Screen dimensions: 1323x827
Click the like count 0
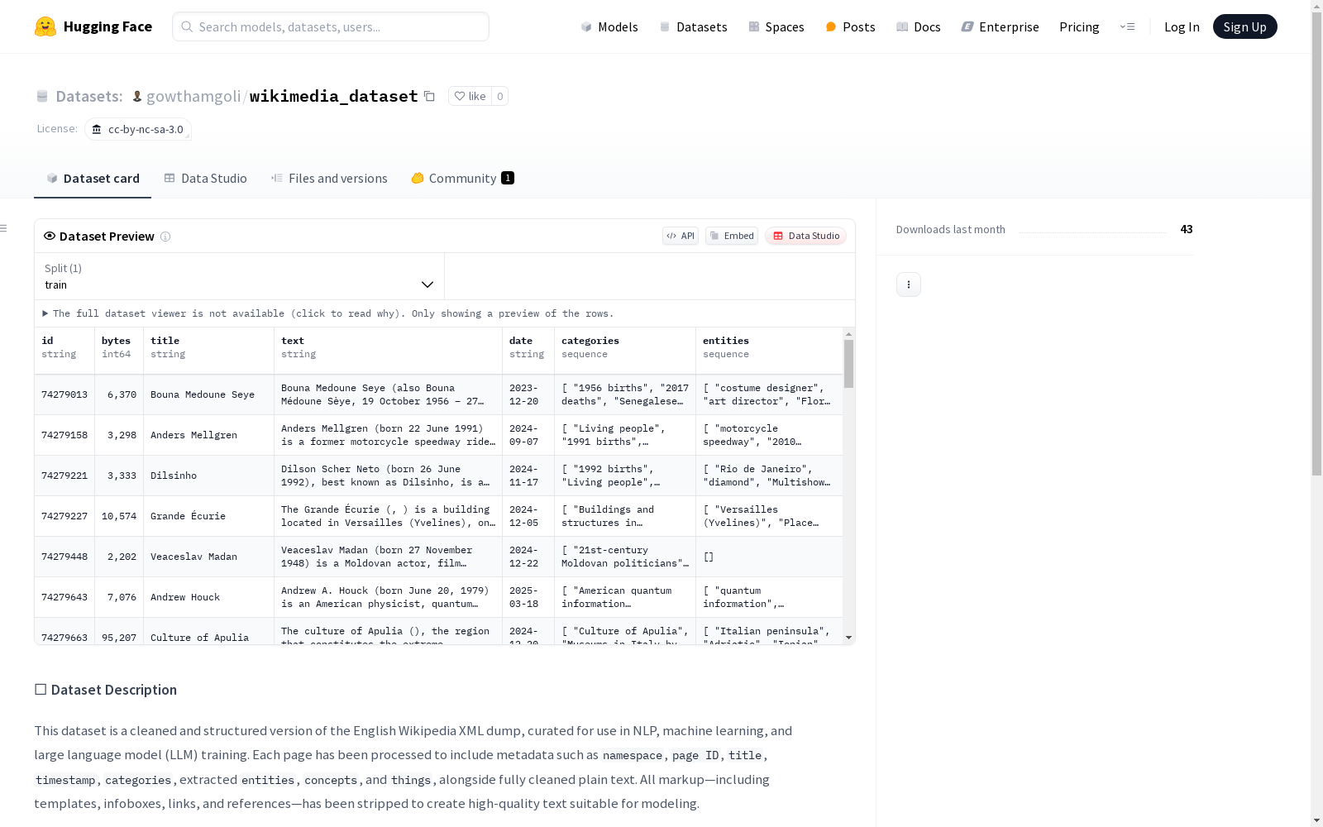[x=499, y=96]
